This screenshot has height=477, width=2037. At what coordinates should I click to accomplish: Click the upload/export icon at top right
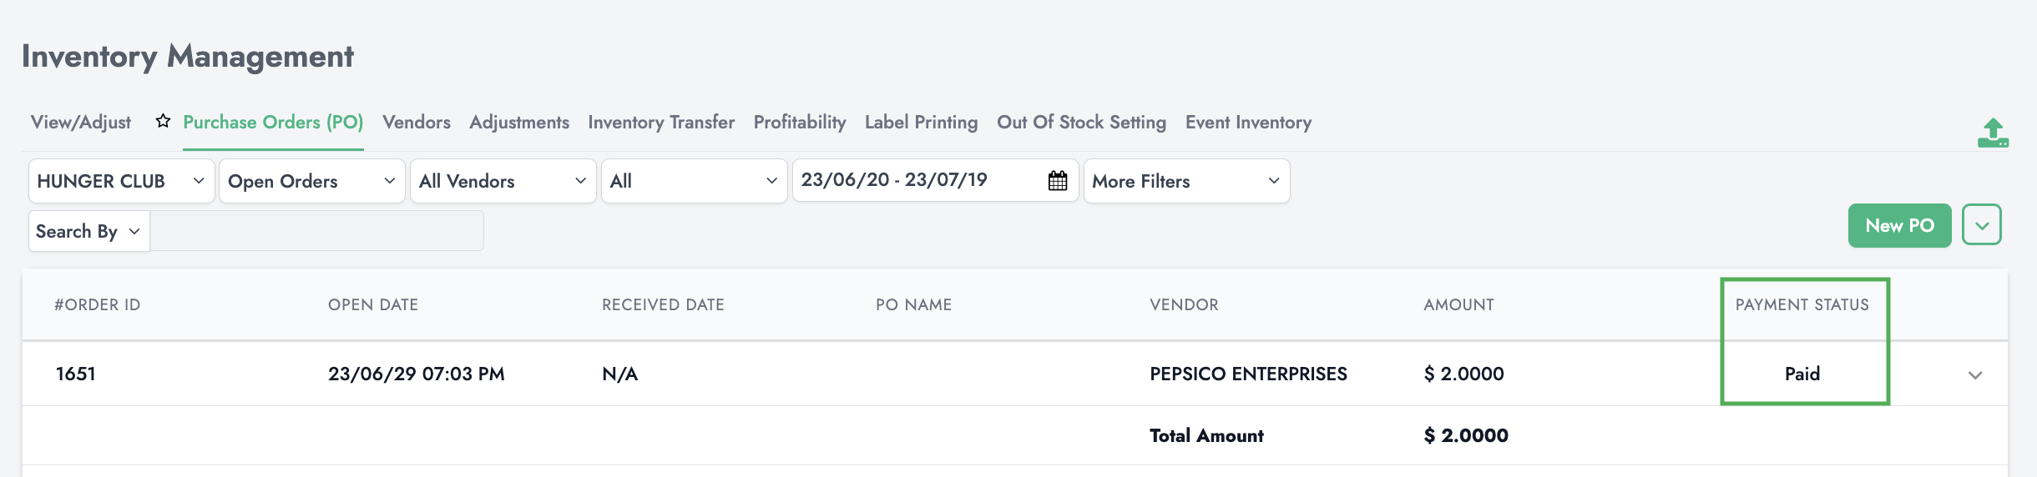coord(1993,133)
